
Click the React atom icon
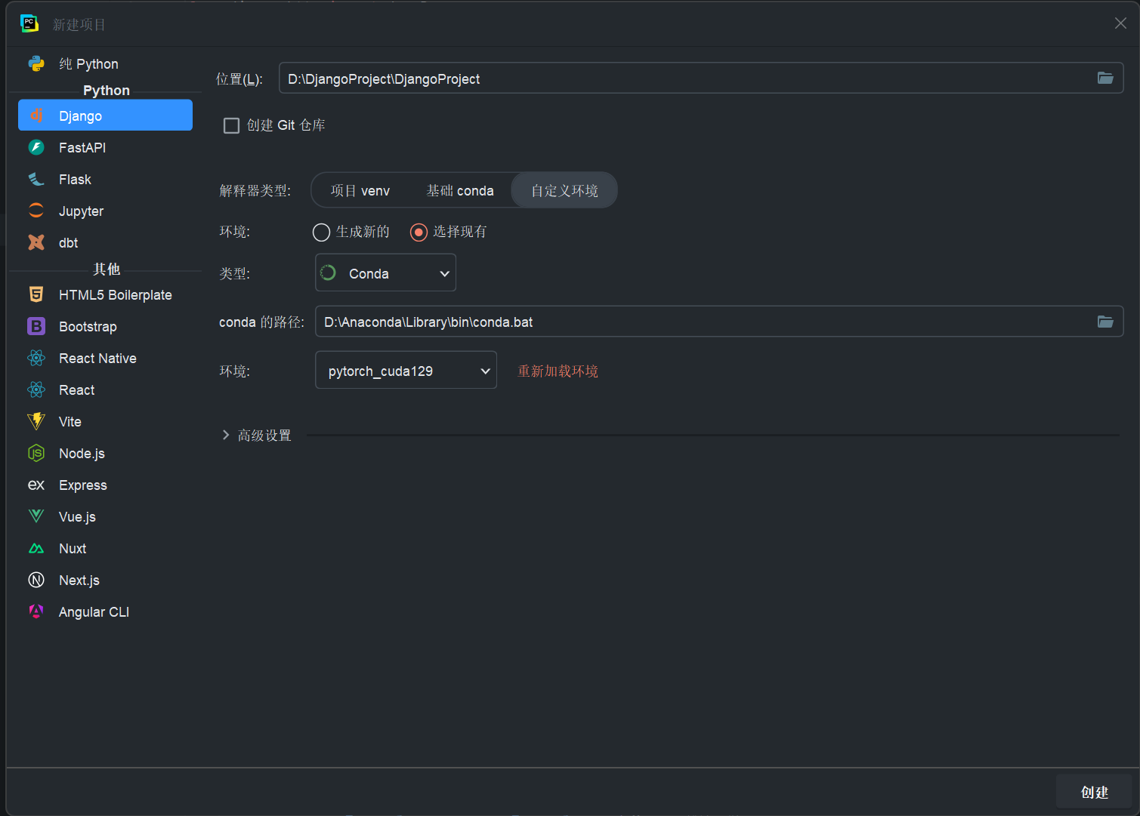pyautogui.click(x=36, y=390)
